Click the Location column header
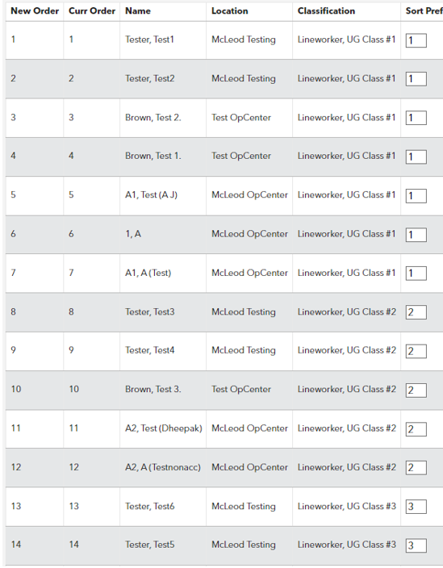 [x=230, y=10]
